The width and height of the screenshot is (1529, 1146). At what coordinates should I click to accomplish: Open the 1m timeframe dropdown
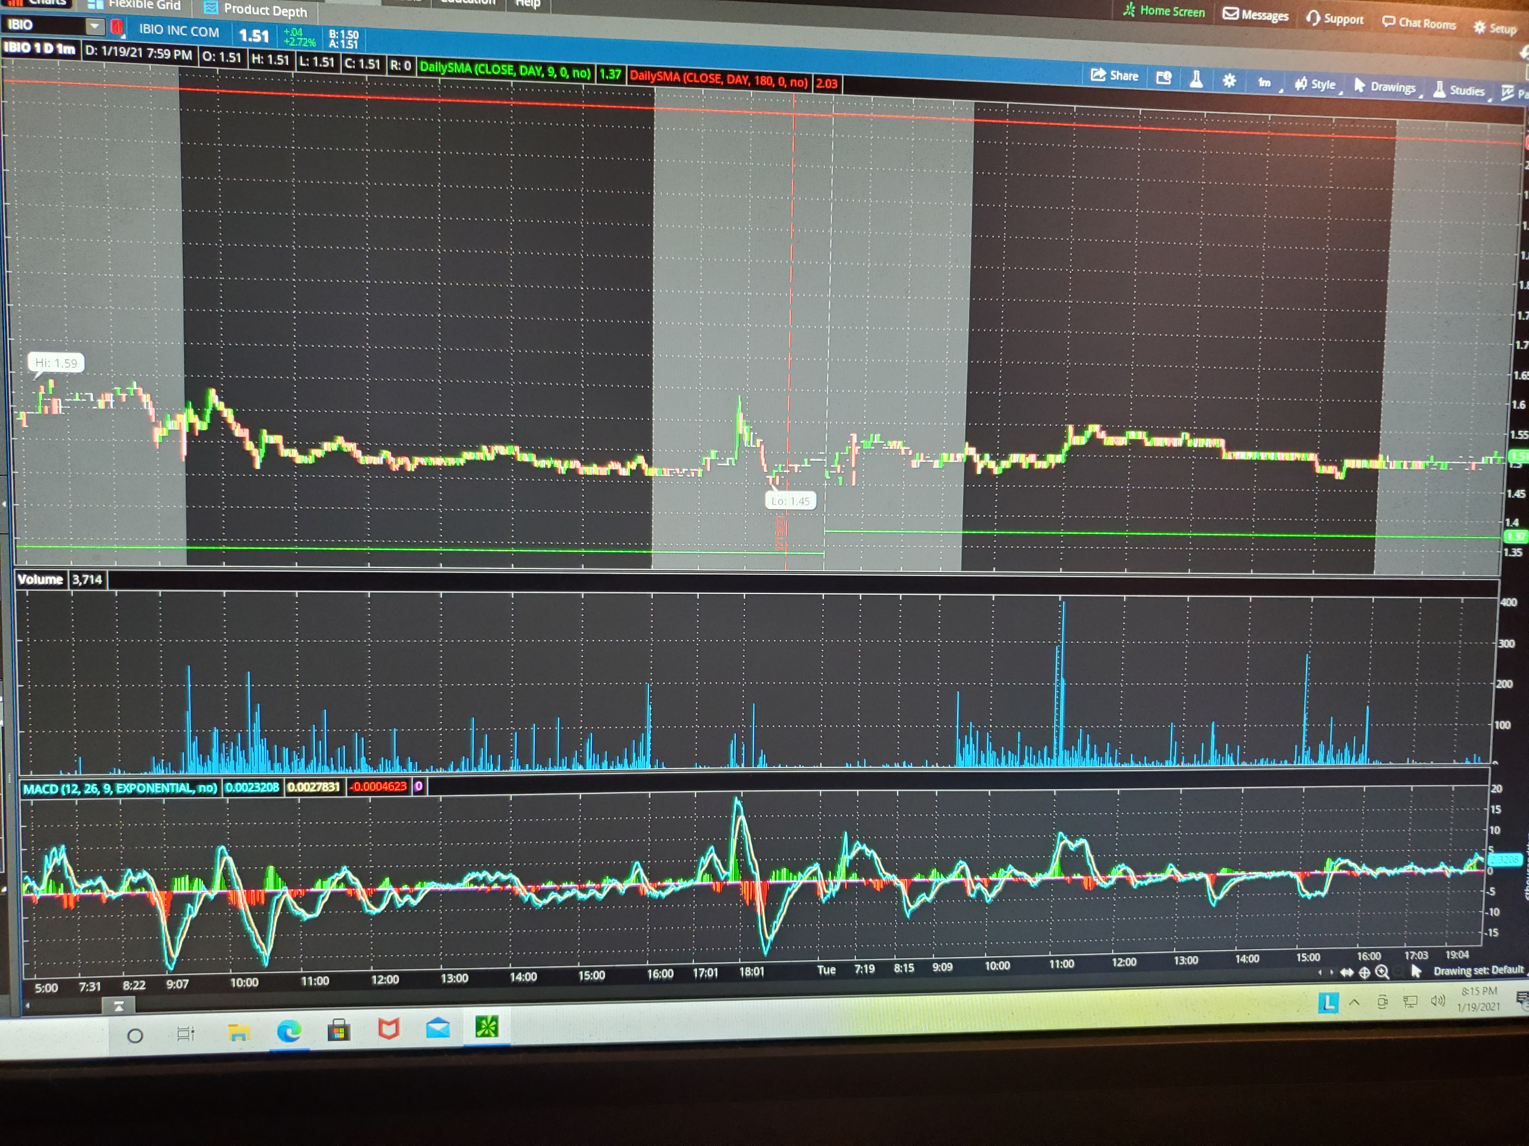(x=1266, y=83)
